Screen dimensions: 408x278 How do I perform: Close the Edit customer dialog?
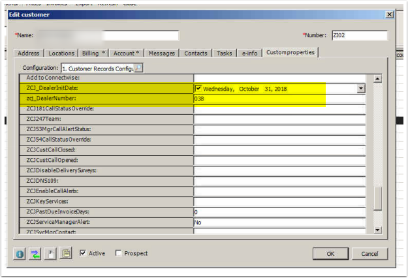[x=389, y=14]
